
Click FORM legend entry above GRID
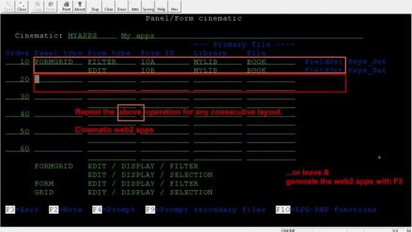(x=44, y=184)
